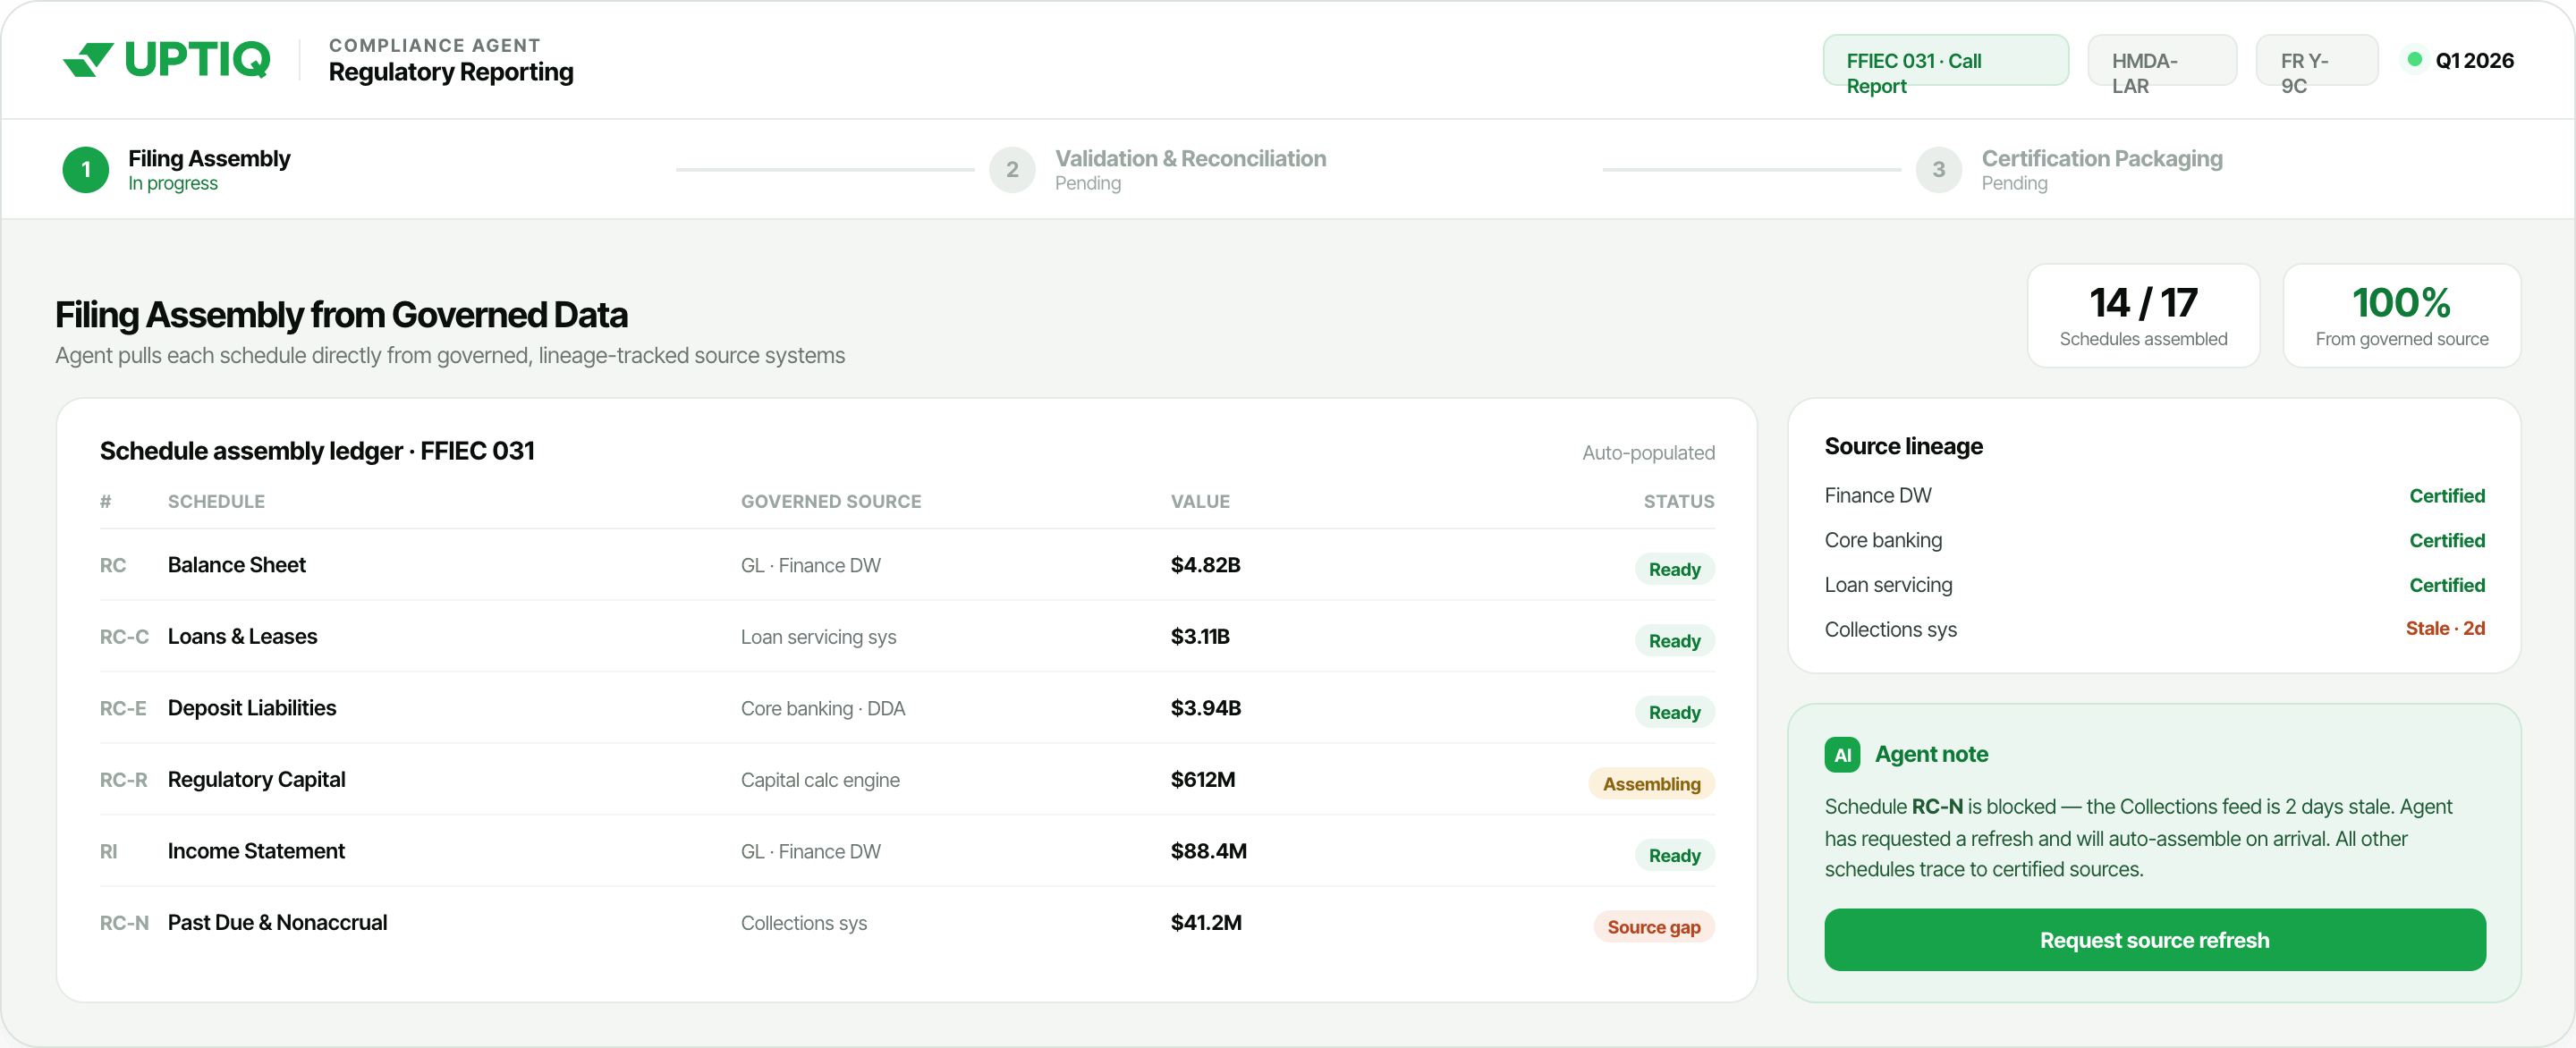Click the Validation & Reconciliation step label

pos(1190,159)
